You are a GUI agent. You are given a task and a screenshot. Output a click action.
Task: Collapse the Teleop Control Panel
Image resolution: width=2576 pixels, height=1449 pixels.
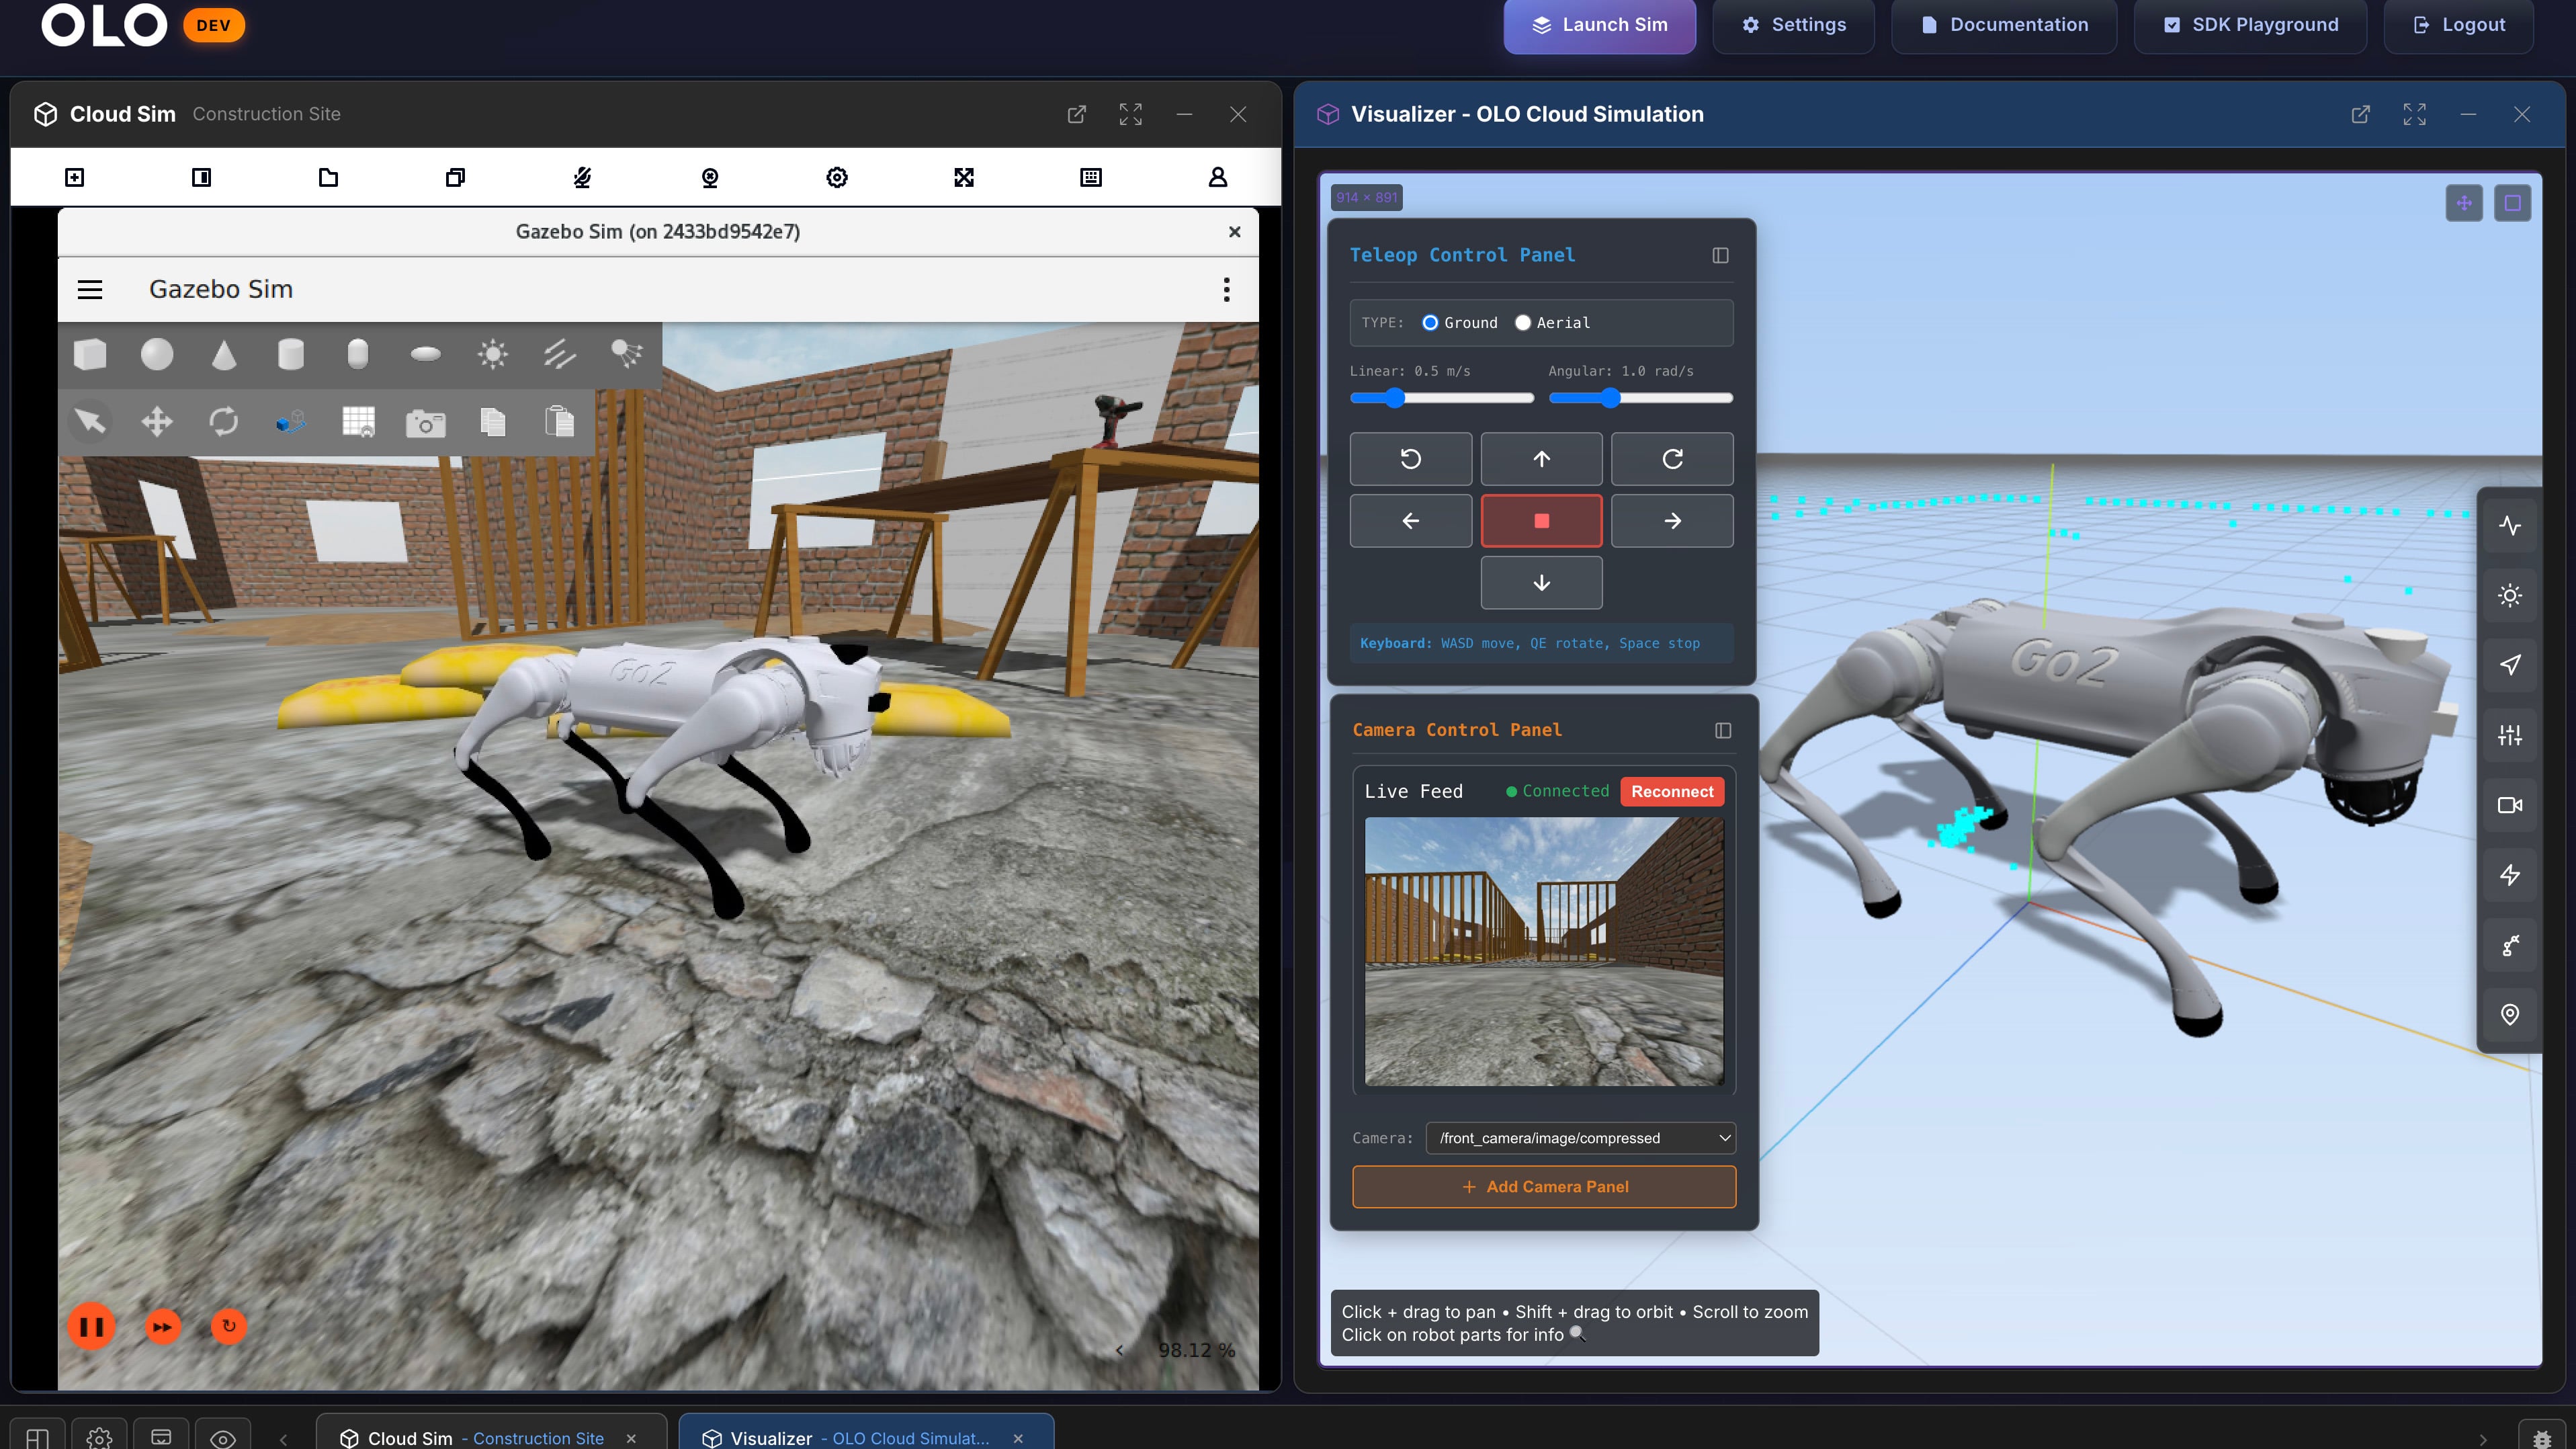pos(1720,256)
